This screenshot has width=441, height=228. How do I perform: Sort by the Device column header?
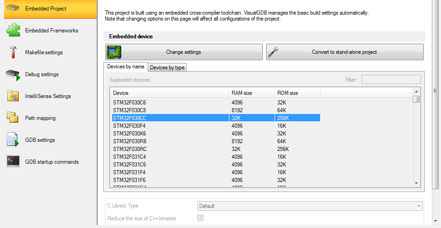[x=170, y=93]
